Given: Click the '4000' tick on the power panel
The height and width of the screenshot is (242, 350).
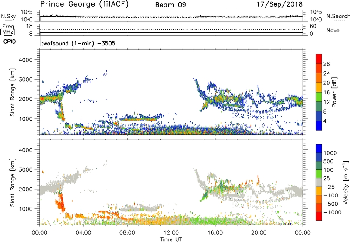Looking at the screenshot, I should pos(26,60).
